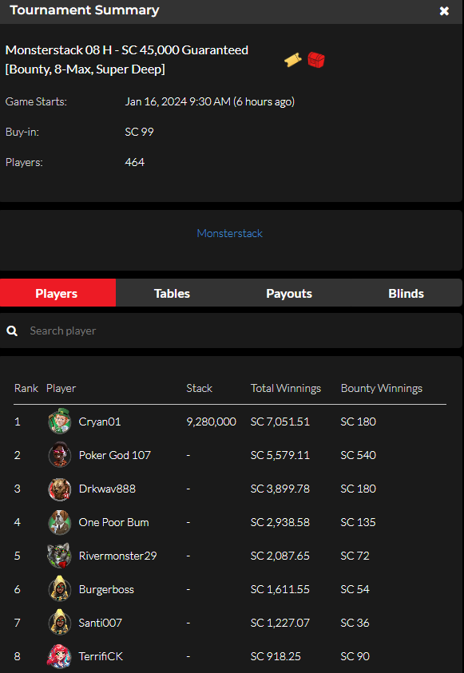Click the magnifying glass search icon
The height and width of the screenshot is (673, 464).
(x=12, y=331)
